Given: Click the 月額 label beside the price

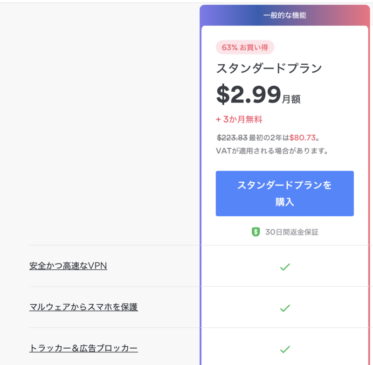Looking at the screenshot, I should (x=291, y=99).
